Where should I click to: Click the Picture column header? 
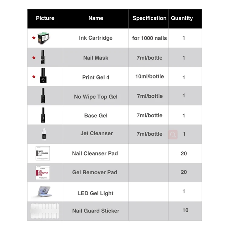[x=45, y=18]
